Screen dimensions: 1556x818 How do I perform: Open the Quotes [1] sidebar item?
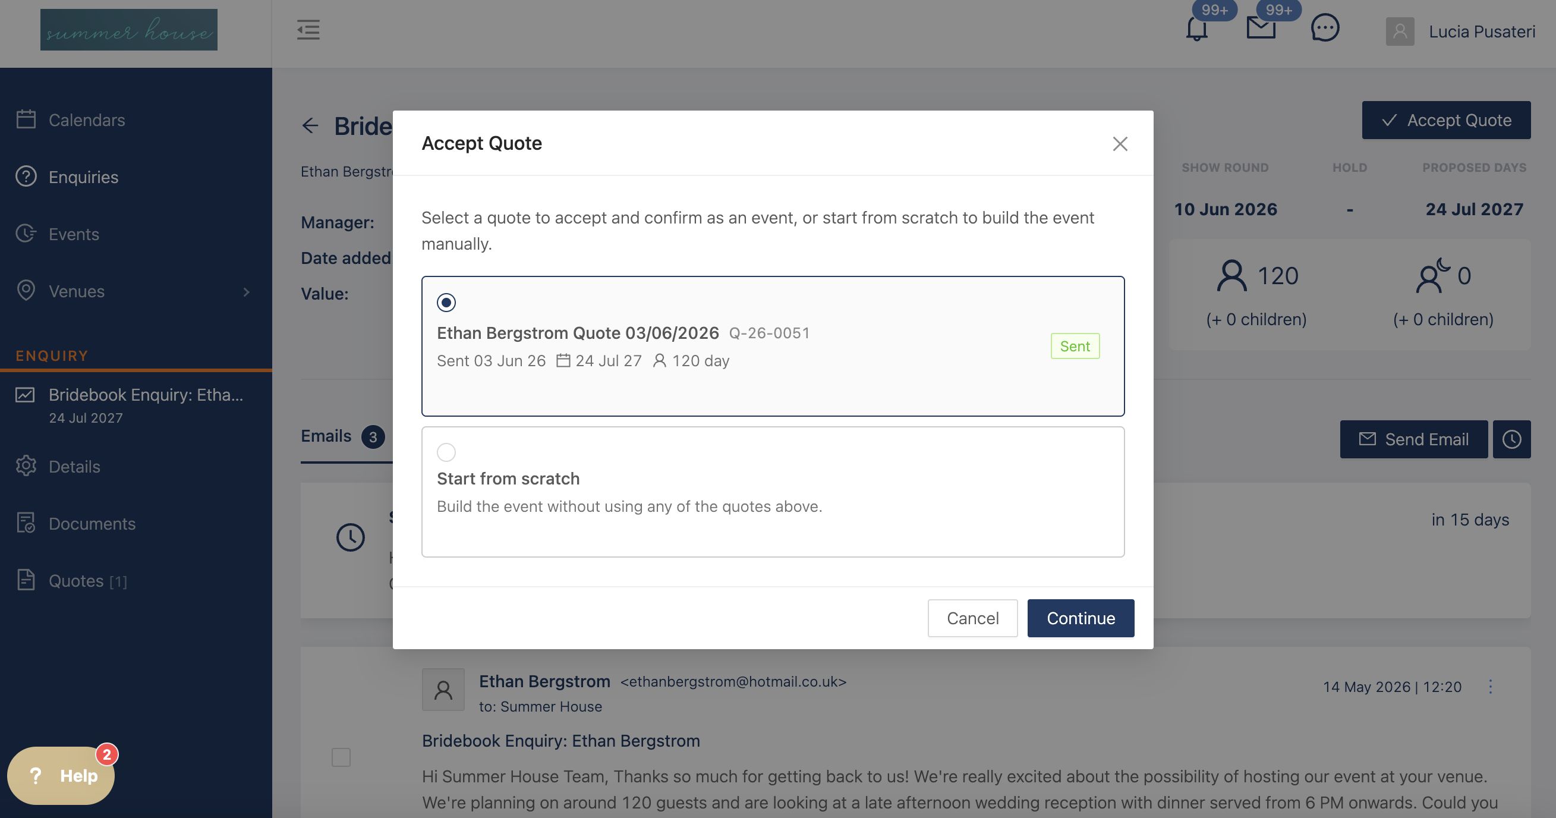[x=87, y=581]
